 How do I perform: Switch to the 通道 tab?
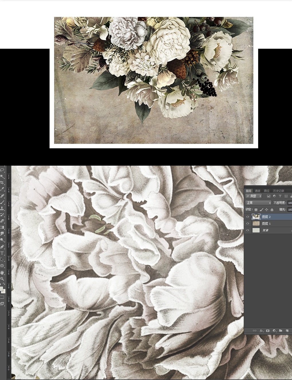pos(258,191)
